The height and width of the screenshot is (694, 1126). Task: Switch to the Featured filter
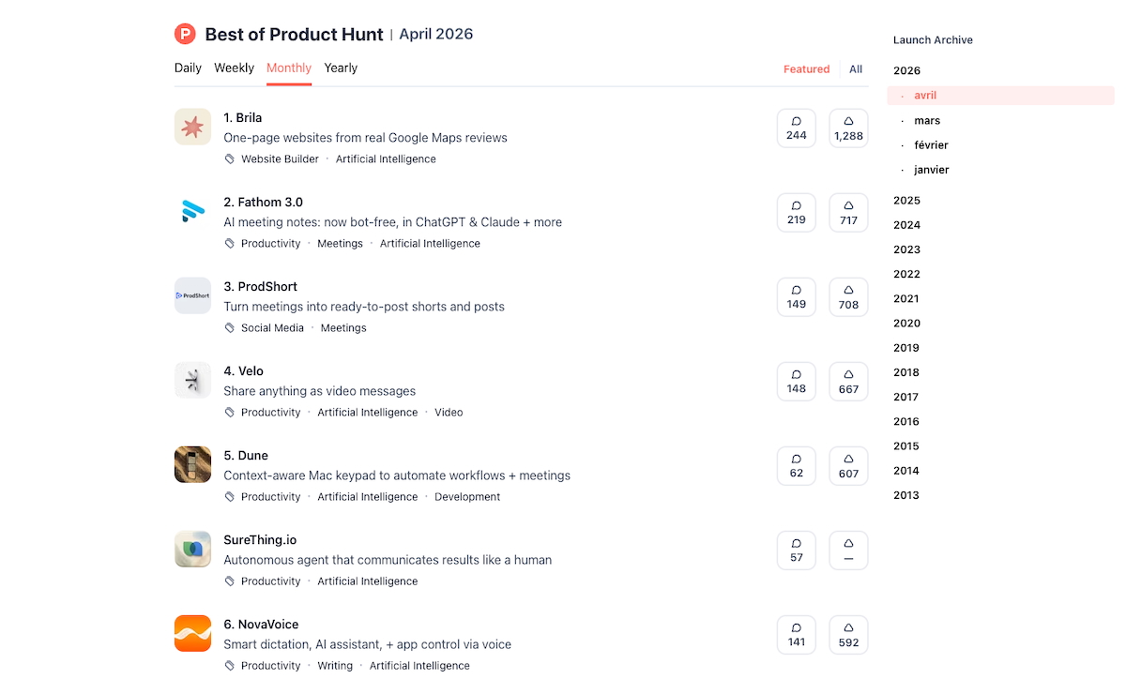pyautogui.click(x=806, y=69)
